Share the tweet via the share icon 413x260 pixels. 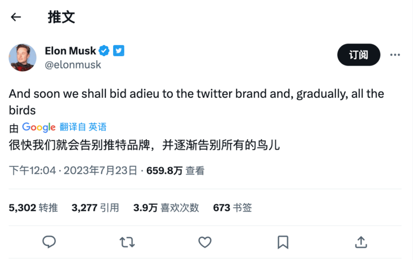click(361, 242)
